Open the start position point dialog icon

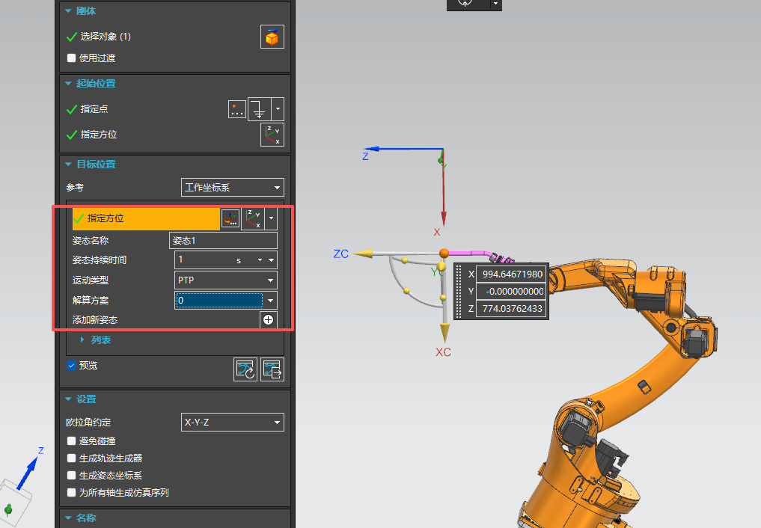(x=237, y=109)
